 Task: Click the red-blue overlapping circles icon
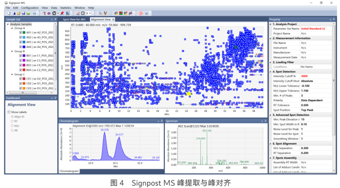[x=49, y=13]
